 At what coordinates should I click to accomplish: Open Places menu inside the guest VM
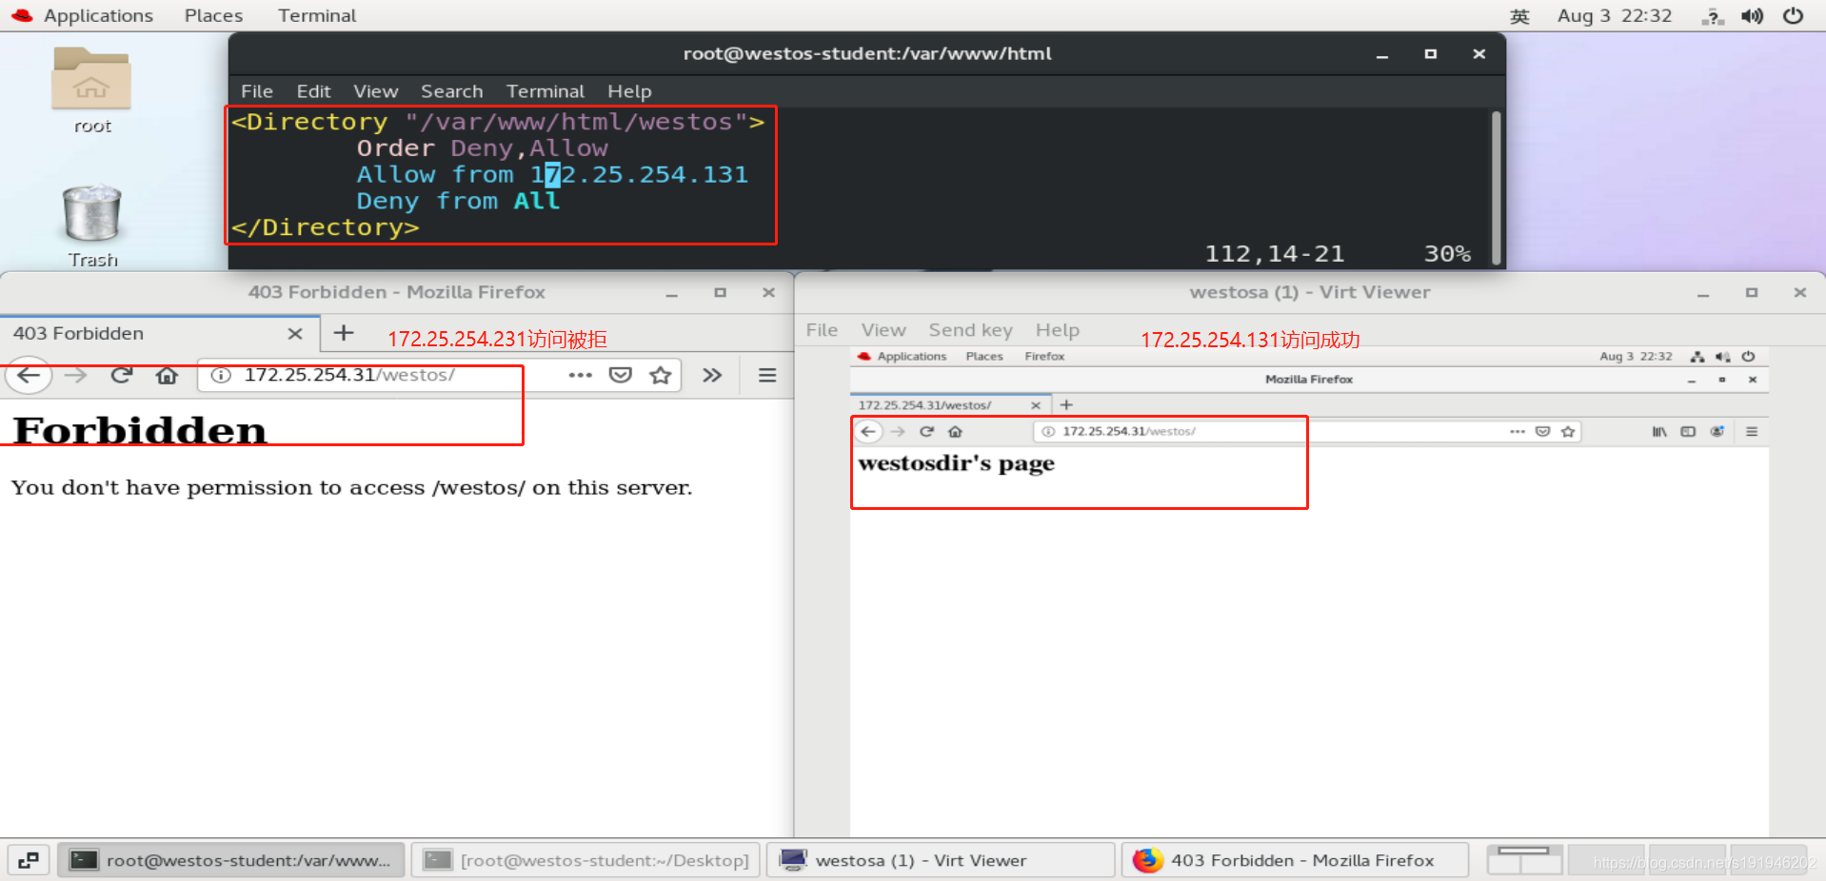pos(984,357)
